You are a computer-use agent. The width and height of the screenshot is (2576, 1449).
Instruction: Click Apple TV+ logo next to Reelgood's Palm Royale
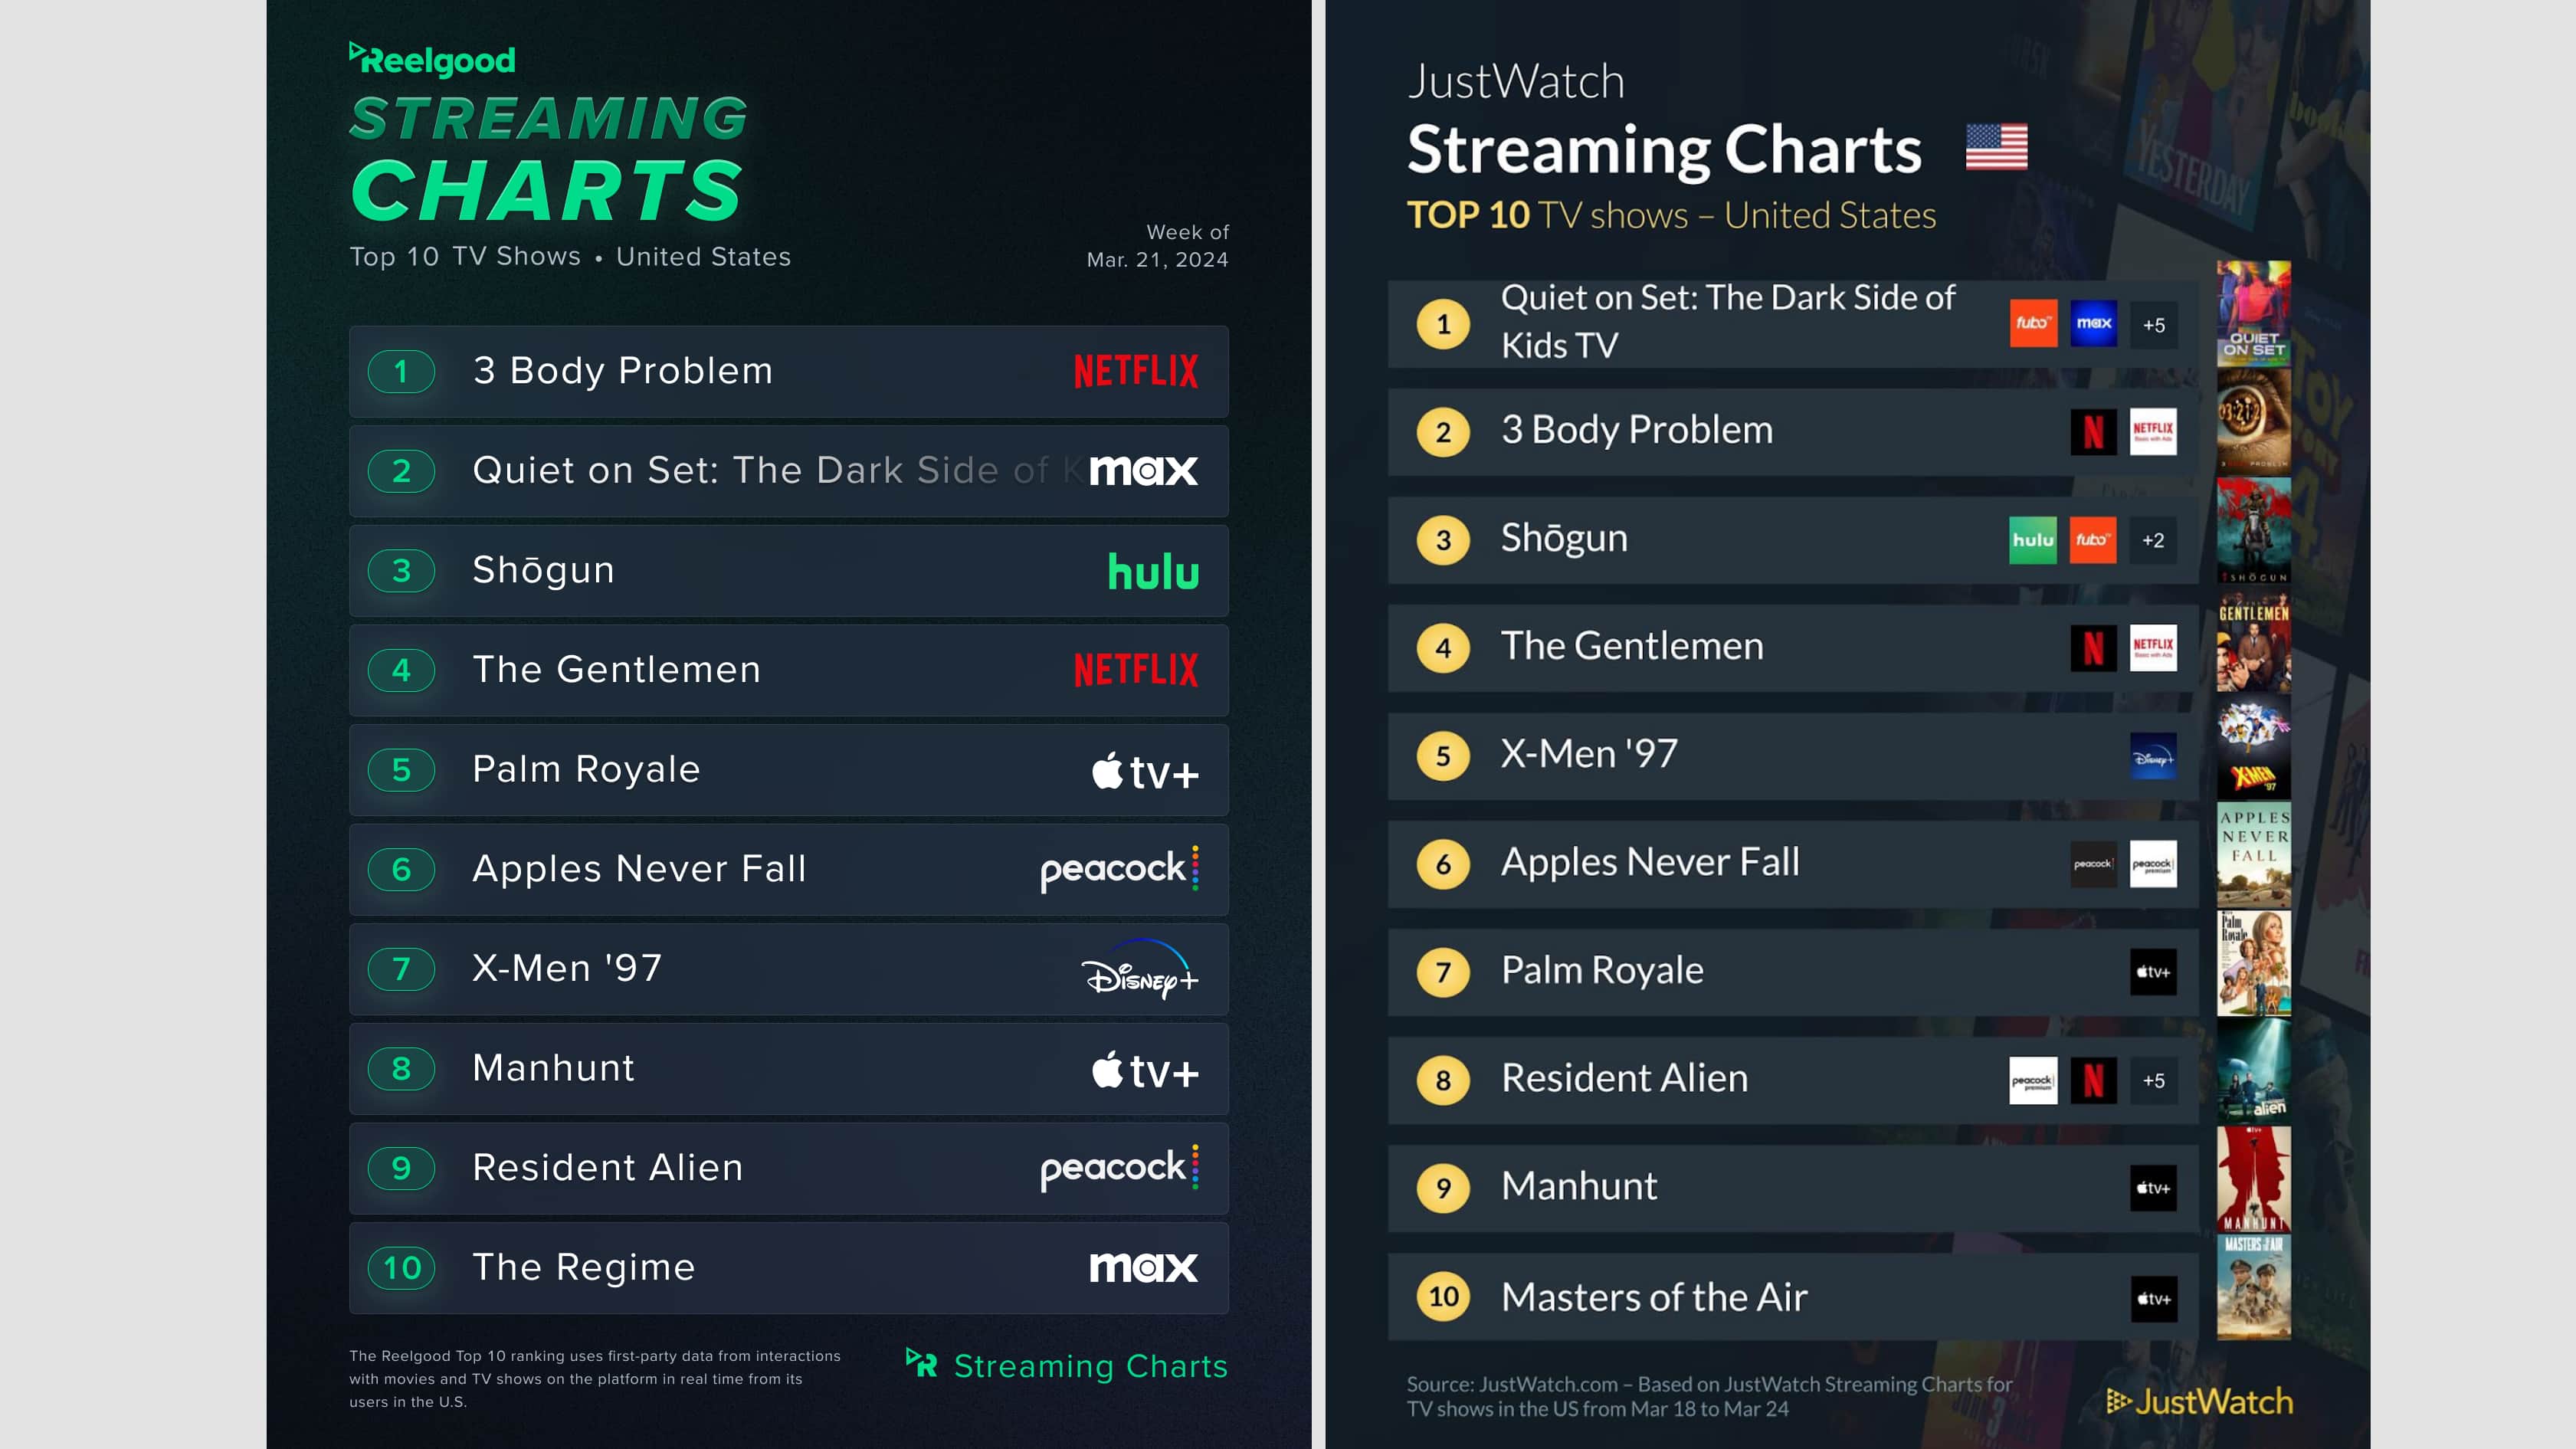1144,771
